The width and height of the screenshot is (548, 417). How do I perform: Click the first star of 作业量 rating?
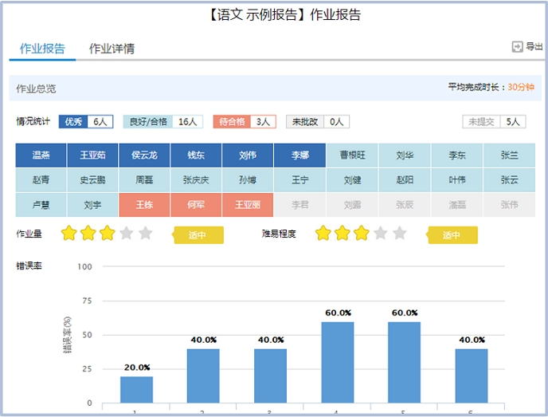69,234
